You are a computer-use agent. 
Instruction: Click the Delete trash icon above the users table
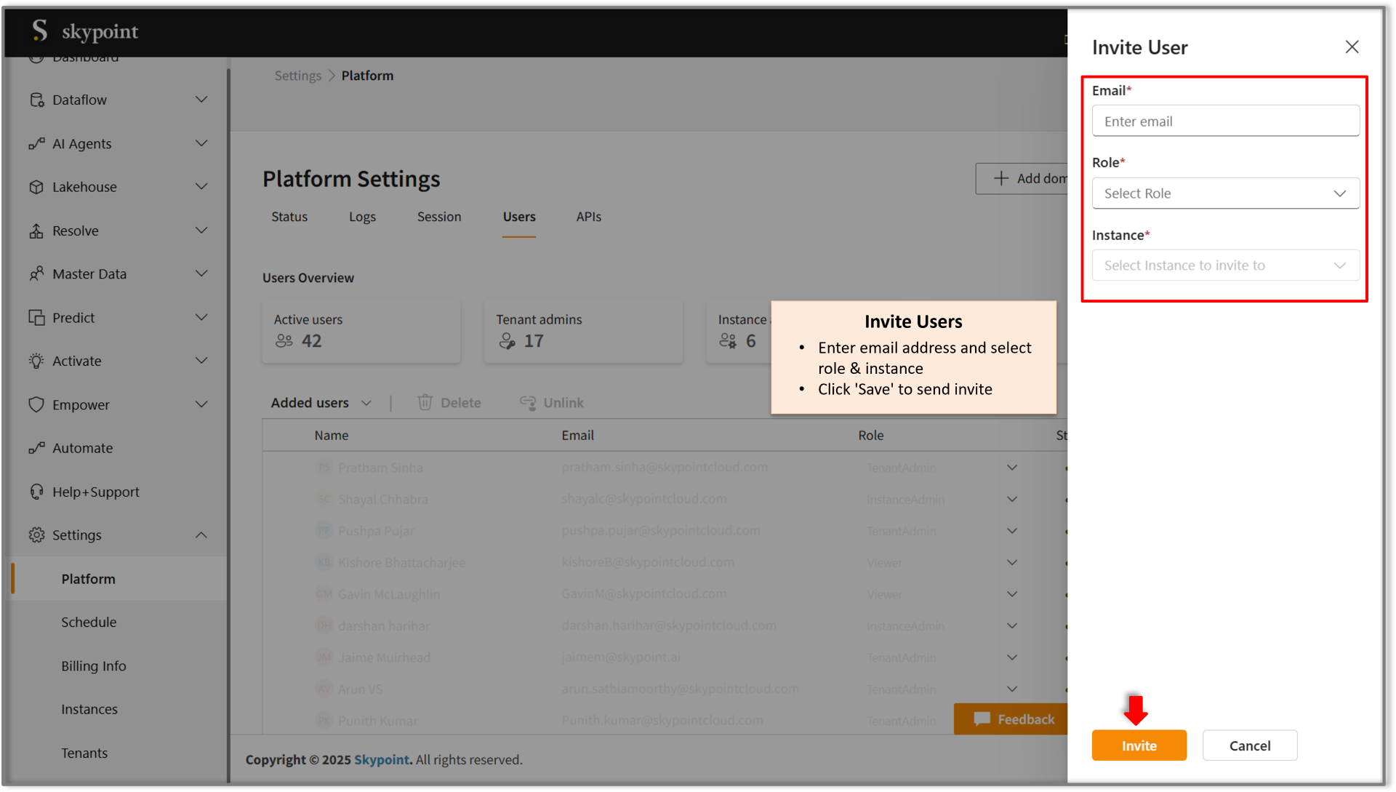tap(425, 402)
